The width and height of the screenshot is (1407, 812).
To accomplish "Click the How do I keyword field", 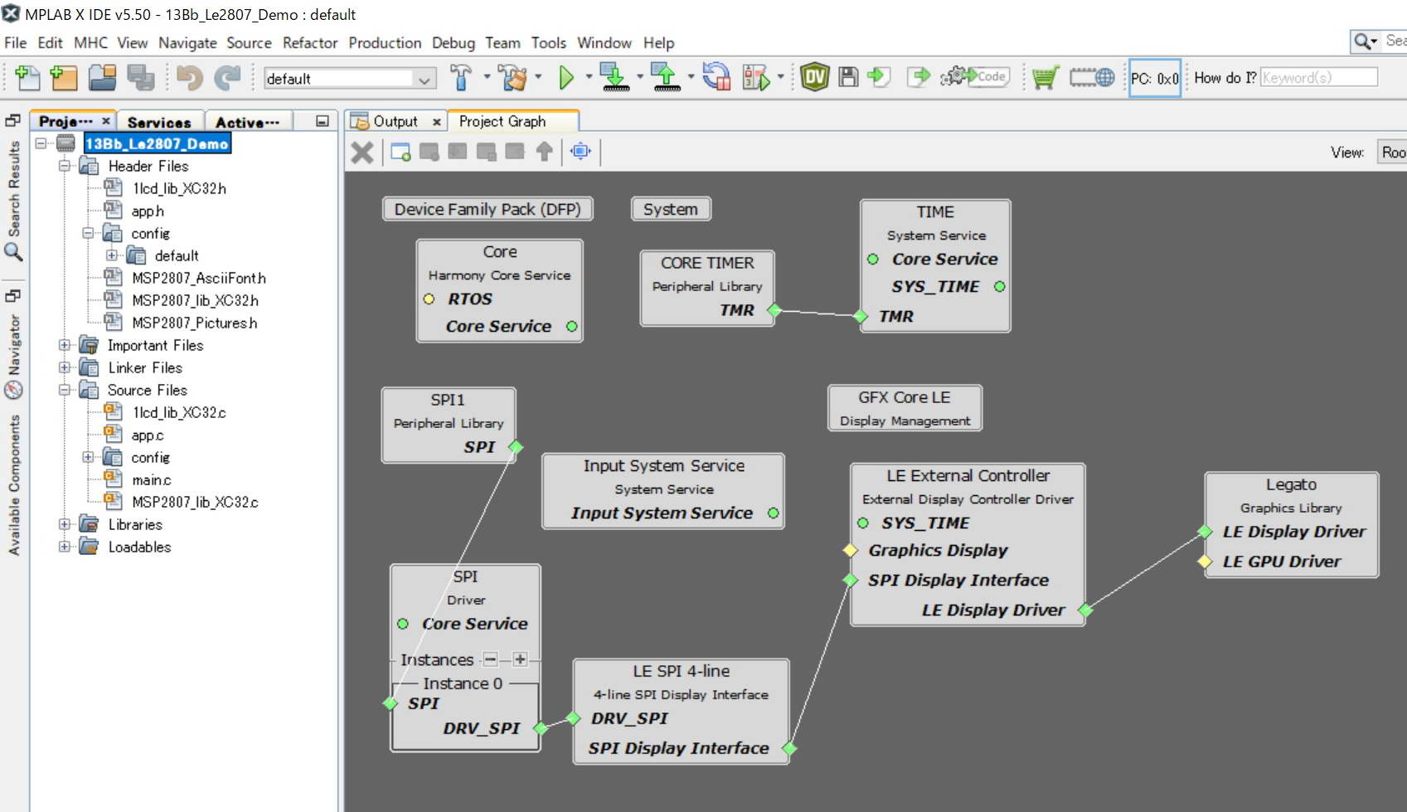I will 1318,78.
